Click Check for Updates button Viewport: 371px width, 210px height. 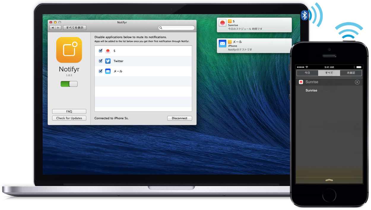point(69,118)
